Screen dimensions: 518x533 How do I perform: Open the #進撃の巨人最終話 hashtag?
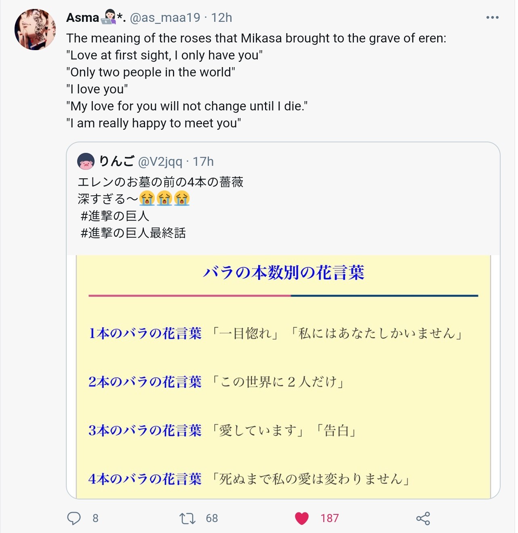tap(133, 233)
